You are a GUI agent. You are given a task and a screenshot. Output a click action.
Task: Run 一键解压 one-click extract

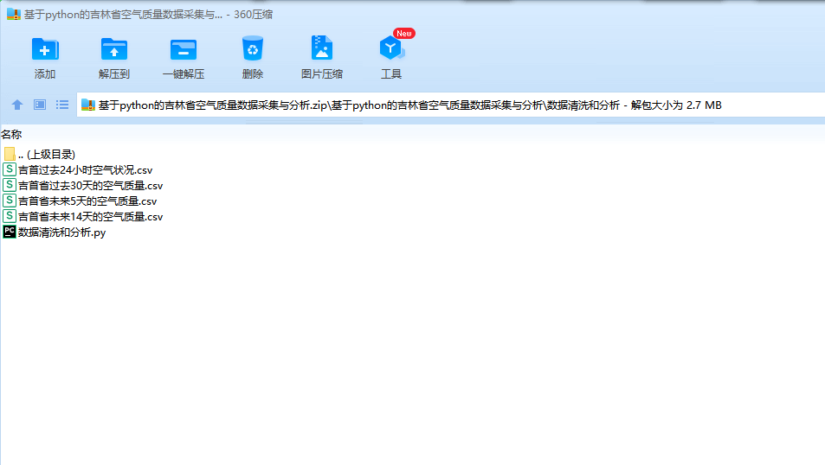pyautogui.click(x=184, y=49)
